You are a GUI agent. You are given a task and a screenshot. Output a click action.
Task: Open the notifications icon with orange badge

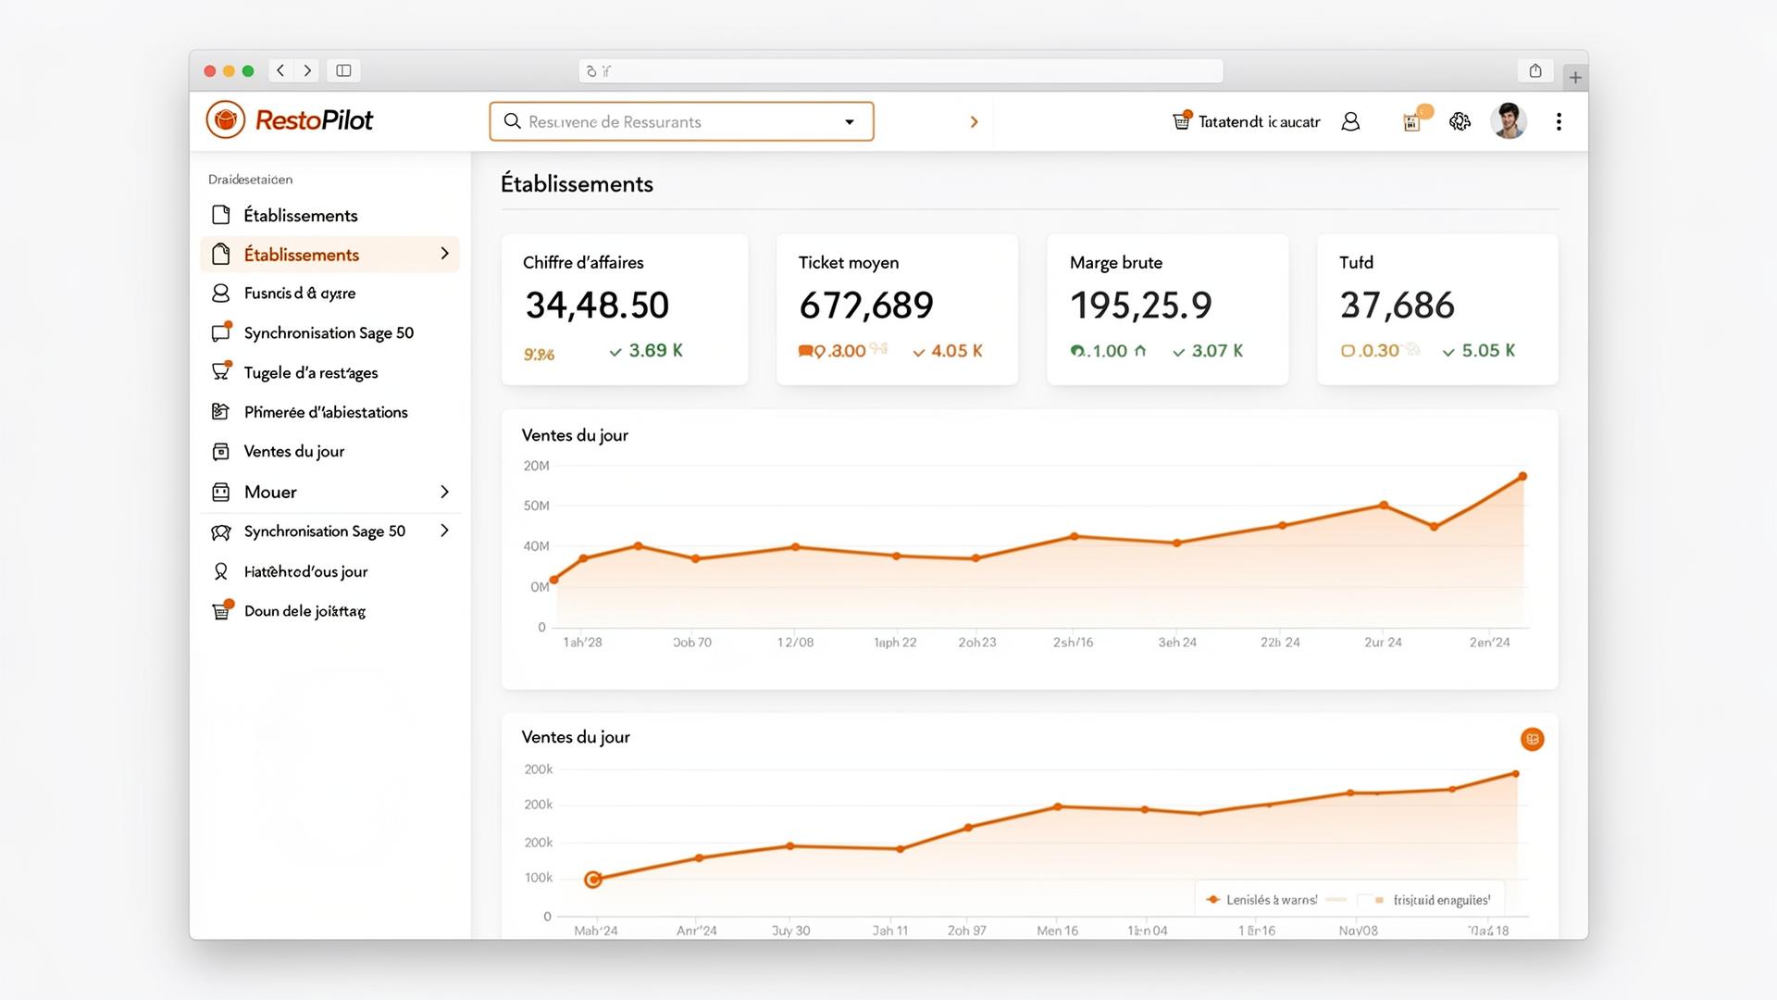pos(1414,119)
